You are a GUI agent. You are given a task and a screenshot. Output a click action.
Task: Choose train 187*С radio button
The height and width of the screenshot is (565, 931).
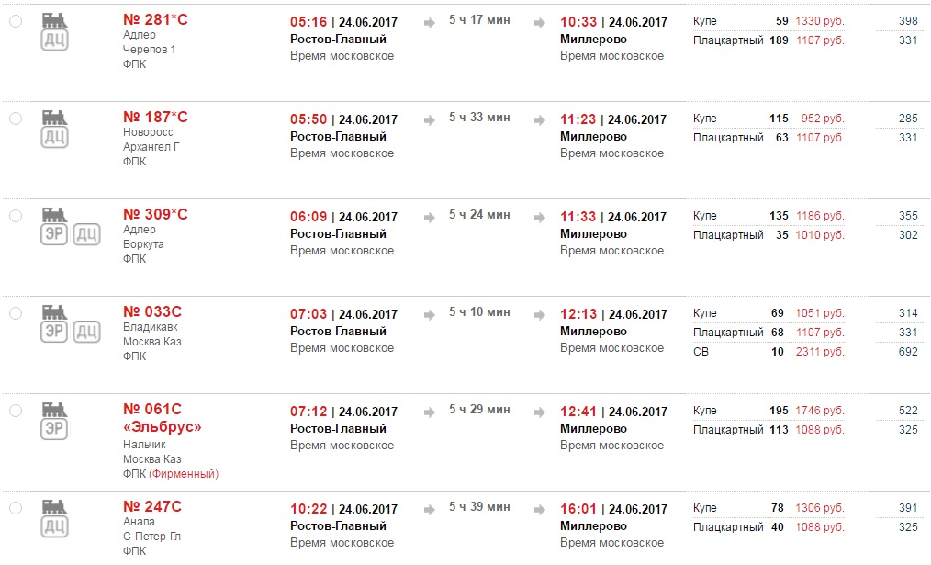(x=15, y=119)
